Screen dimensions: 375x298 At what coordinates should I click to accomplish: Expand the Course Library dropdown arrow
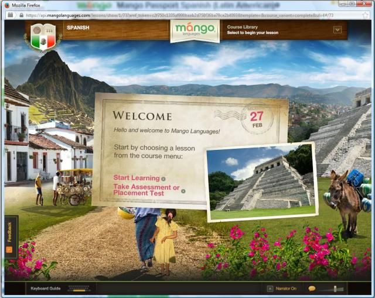coord(337,30)
